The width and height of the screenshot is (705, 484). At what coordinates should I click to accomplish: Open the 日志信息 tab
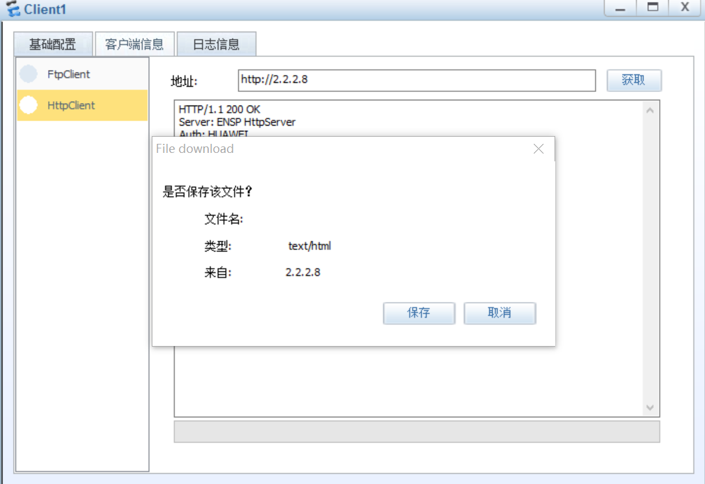coord(216,44)
